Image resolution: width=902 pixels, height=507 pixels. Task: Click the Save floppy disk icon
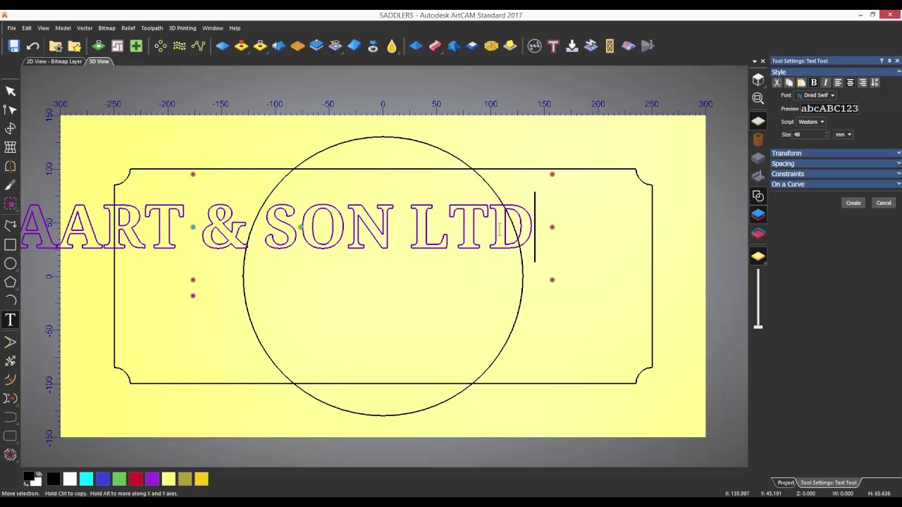[13, 46]
